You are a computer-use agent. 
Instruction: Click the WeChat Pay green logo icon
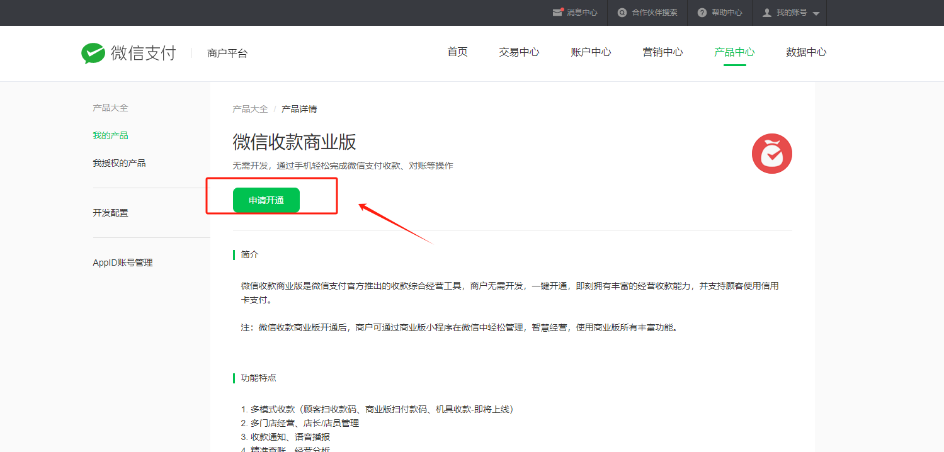93,53
